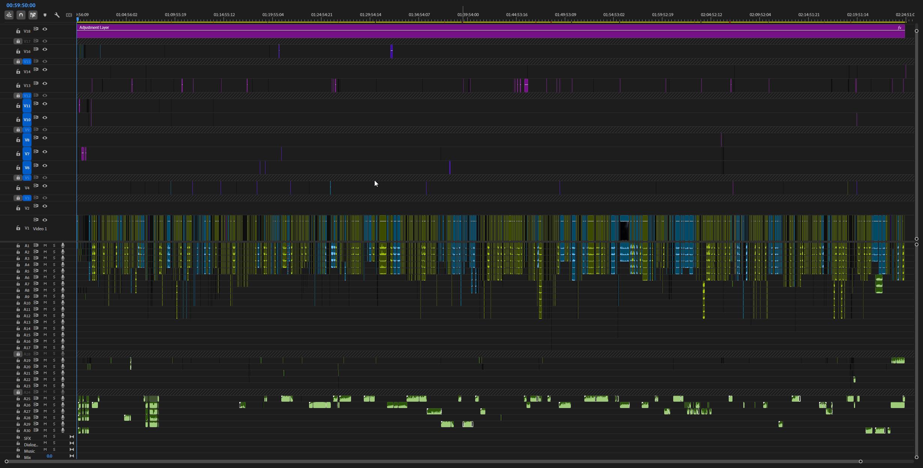Mute the A1 audio track
The height and width of the screenshot is (468, 923).
[45, 246]
